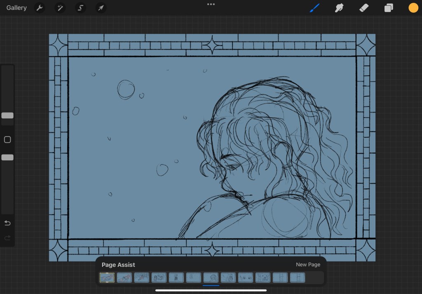Viewport: 422px width, 294px height.
Task: Open the Adjustments magic wand menu
Action: [60, 8]
